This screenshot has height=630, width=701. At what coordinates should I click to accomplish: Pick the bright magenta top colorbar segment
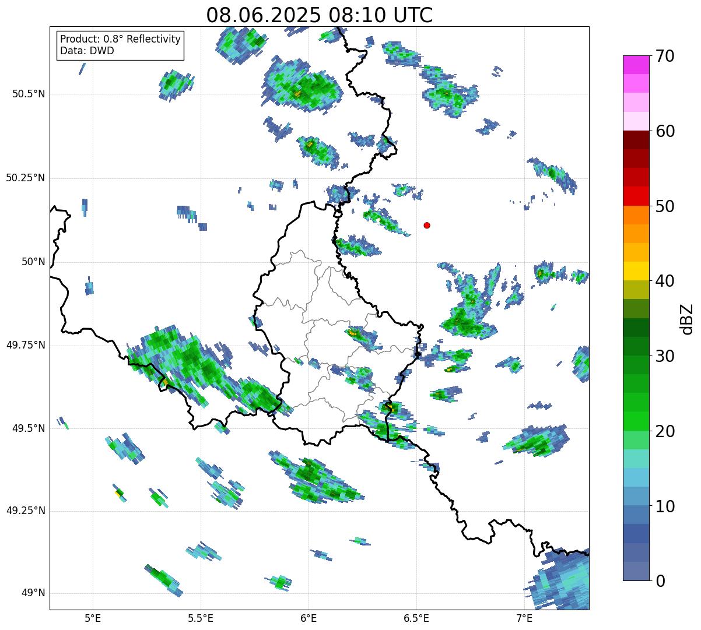(636, 65)
